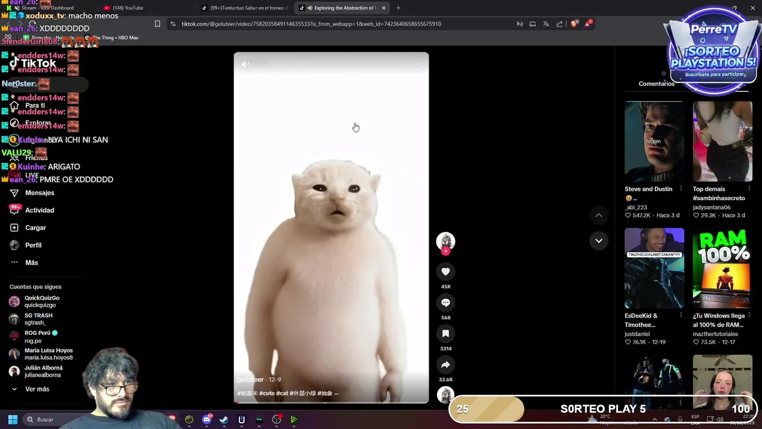
Task: Open Cargar in the TikTok sidebar
Action: pos(36,228)
